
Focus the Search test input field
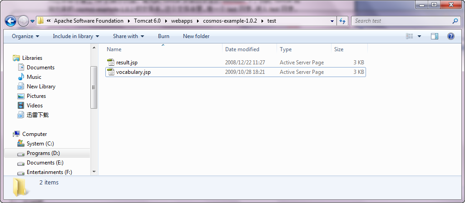pos(402,21)
